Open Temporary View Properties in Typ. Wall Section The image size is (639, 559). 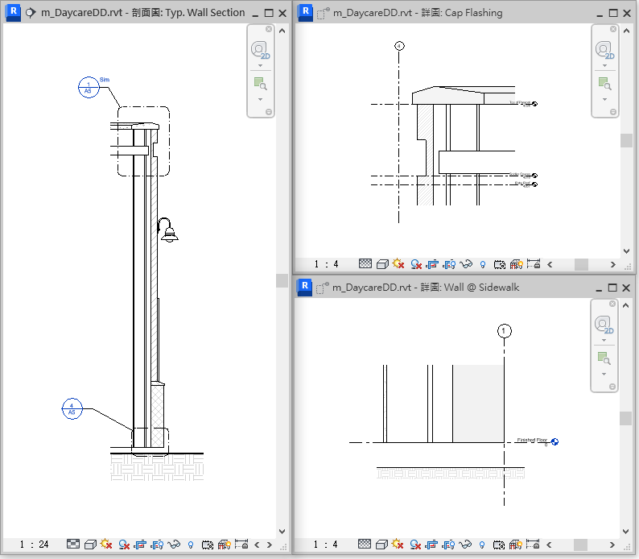(208, 545)
